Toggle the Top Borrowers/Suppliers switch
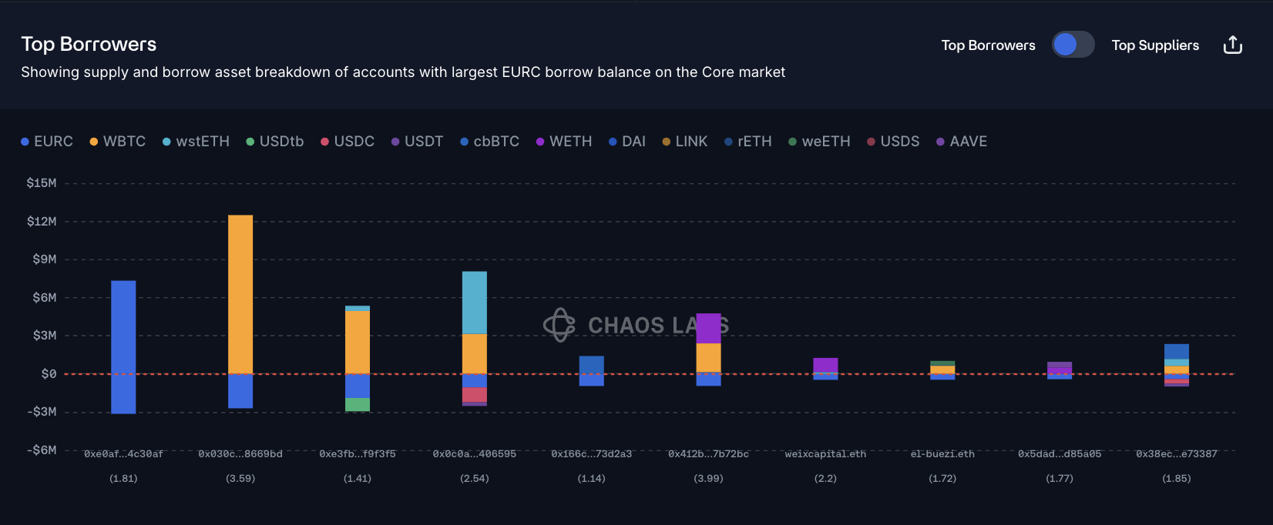 point(1073,45)
